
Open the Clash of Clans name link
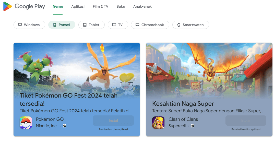183,119
